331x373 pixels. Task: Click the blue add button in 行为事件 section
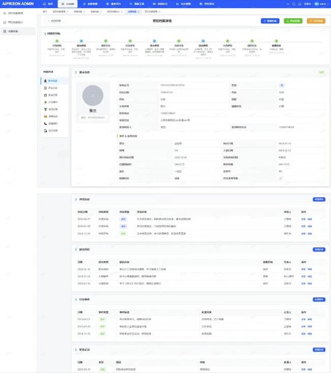pos(319,299)
